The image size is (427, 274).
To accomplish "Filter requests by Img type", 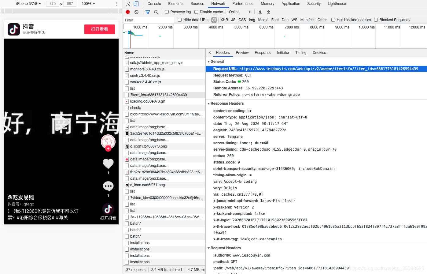I will coord(252,20).
